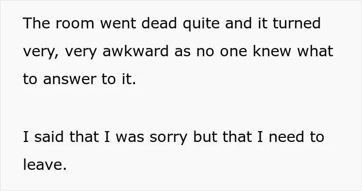Image resolution: width=362 pixels, height=191 pixels.
Task: Select the word "said"
Action: tap(49, 136)
